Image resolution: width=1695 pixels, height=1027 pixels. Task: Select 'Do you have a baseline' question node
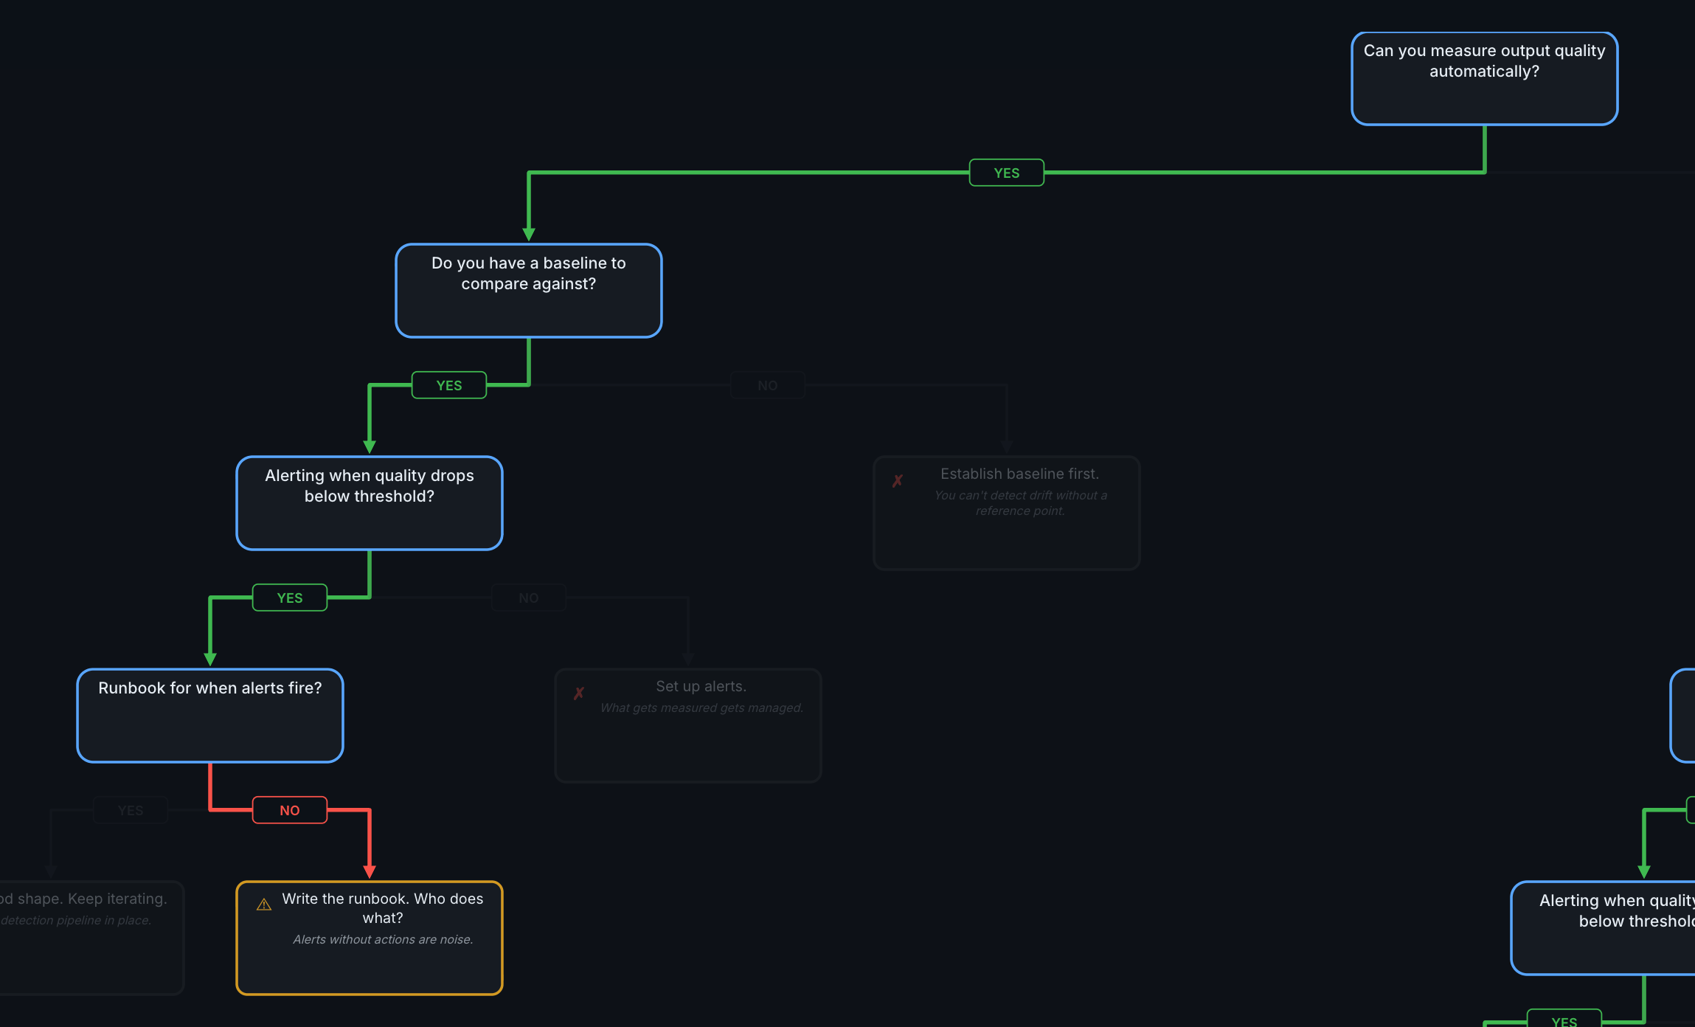[x=528, y=291]
